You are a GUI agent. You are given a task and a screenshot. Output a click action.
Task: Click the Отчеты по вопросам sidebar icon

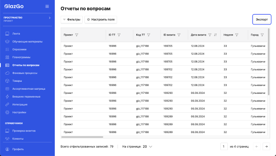(x=7, y=65)
